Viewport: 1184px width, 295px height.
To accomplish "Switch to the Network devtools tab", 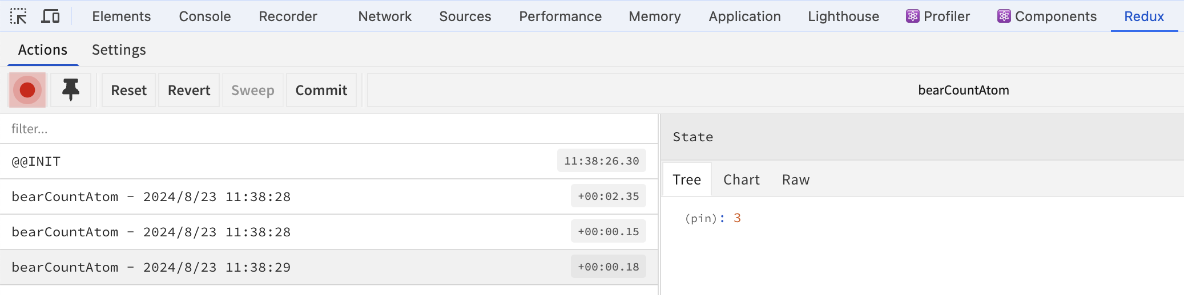I will (385, 16).
